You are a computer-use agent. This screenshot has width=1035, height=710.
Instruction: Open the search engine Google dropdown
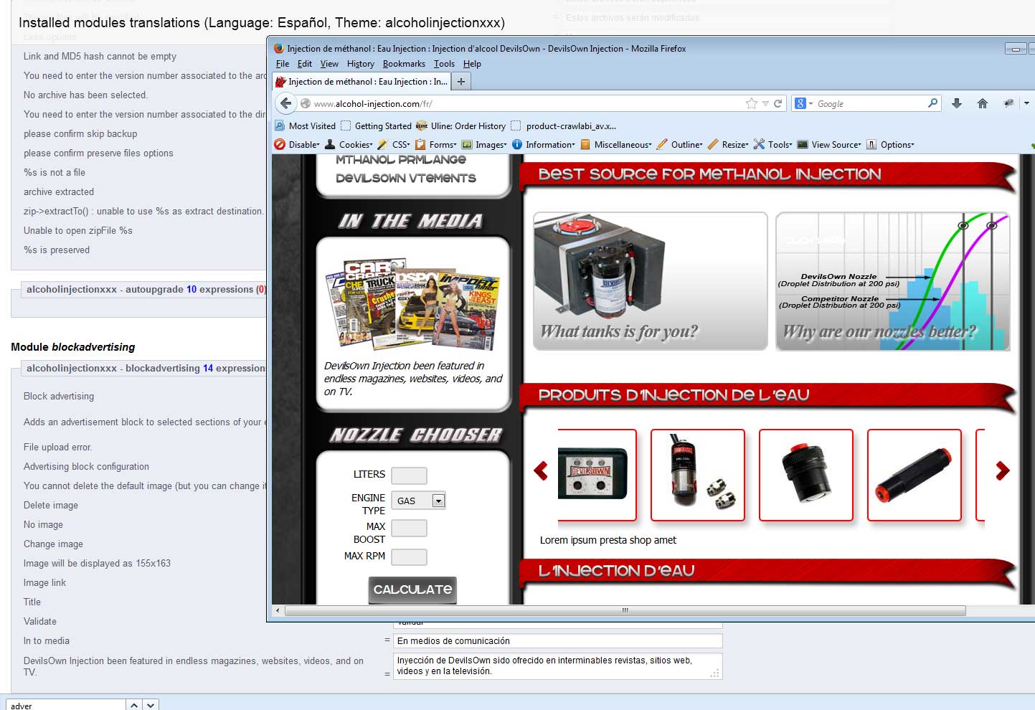(804, 103)
